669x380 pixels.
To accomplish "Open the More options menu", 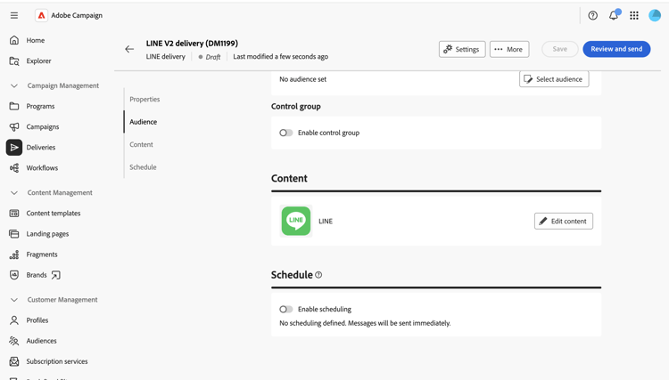I will pos(509,49).
